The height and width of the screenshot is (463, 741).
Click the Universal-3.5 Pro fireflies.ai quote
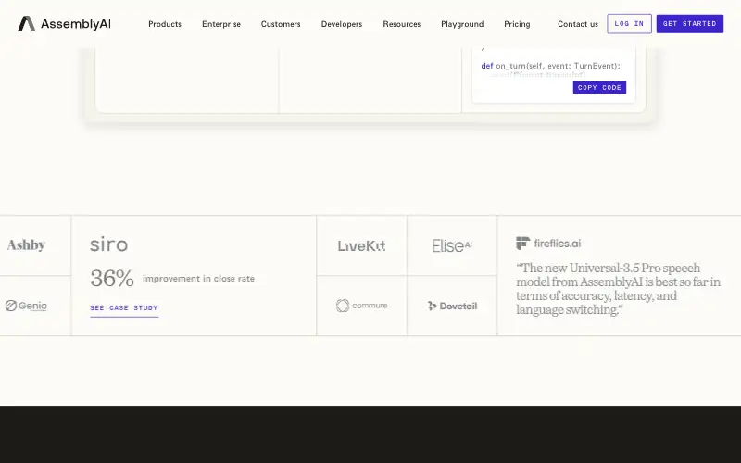pyautogui.click(x=618, y=289)
